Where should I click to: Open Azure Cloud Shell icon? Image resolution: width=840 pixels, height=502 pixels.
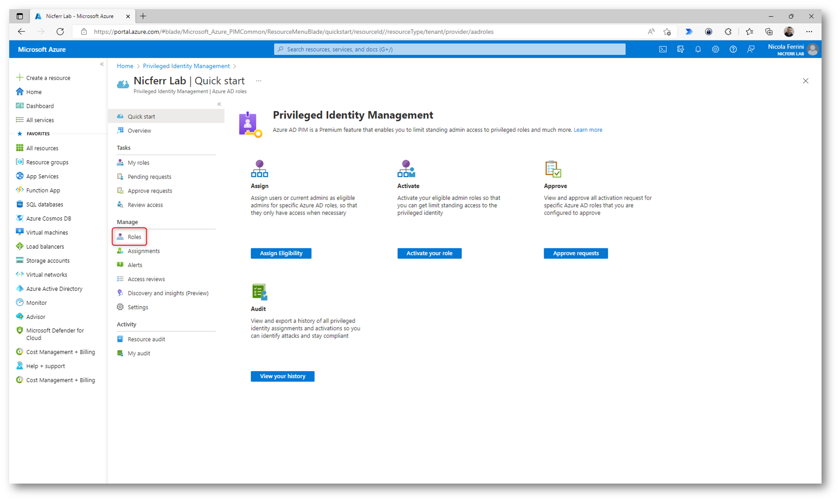click(x=663, y=49)
